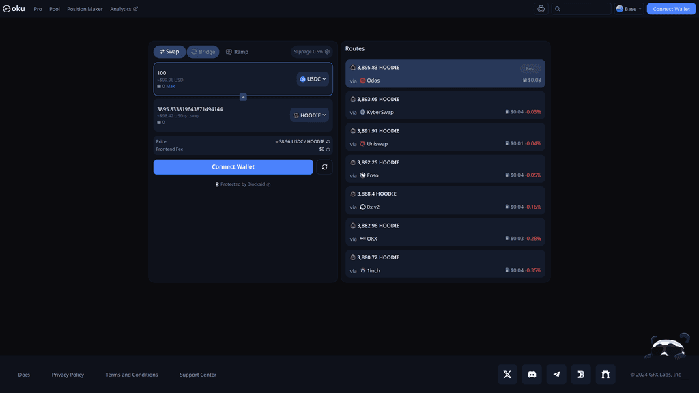Switch to the Ramp tab
The height and width of the screenshot is (393, 699).
point(237,52)
